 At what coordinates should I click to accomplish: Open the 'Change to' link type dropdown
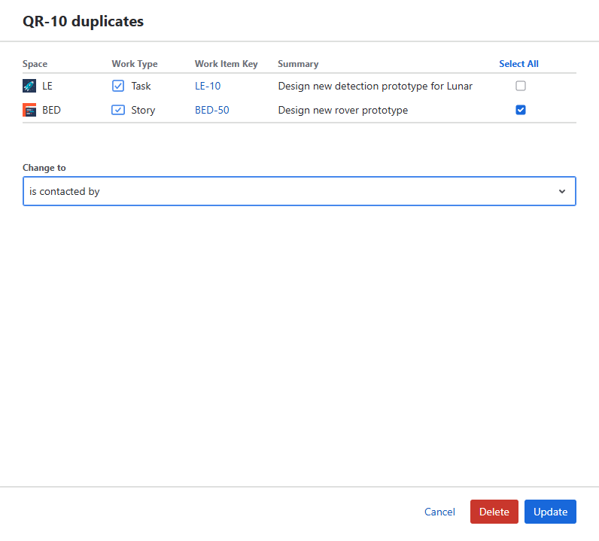[x=299, y=191]
